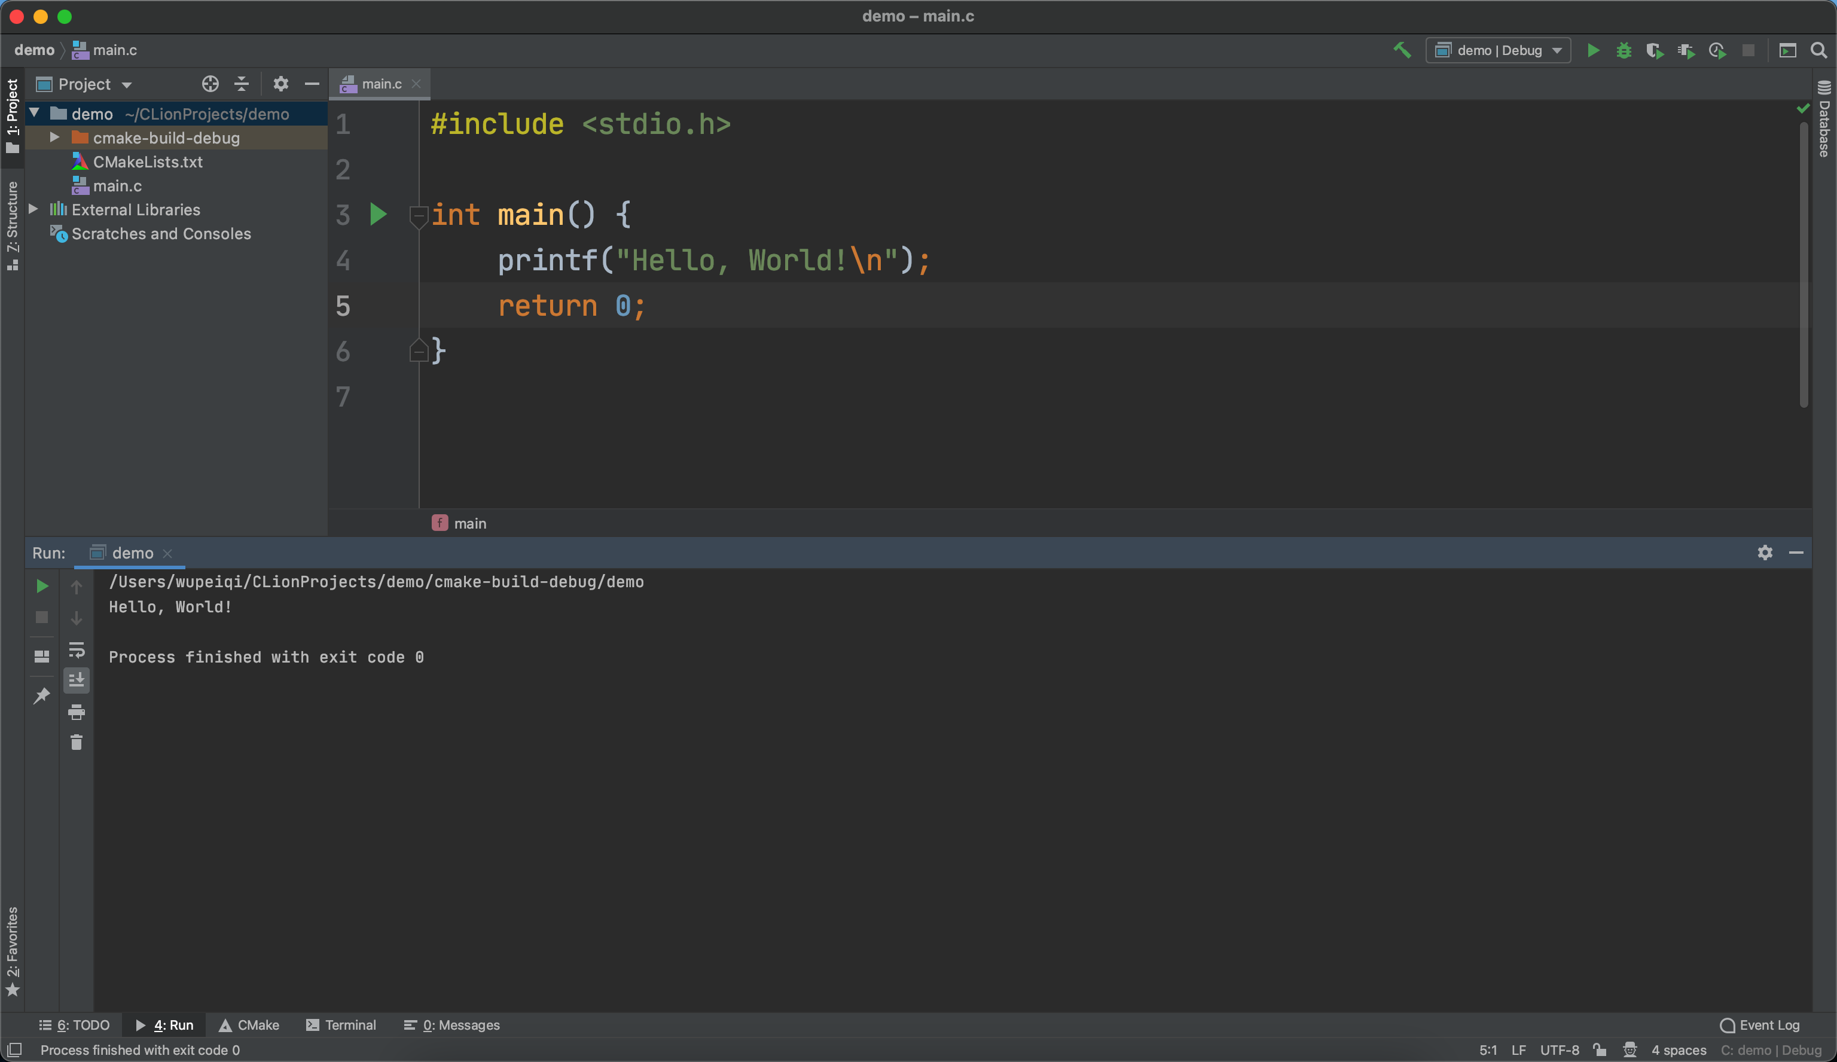1837x1062 pixels.
Task: Click demo breadcrumb in navigation bar
Action: click(x=34, y=50)
